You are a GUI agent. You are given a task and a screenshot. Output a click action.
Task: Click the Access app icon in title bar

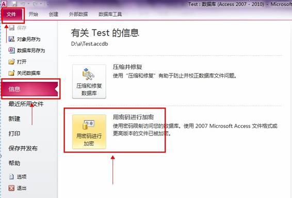point(4,4)
